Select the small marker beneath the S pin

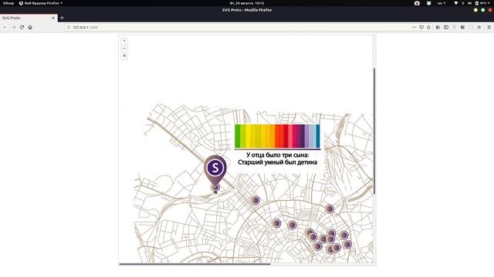tap(215, 188)
